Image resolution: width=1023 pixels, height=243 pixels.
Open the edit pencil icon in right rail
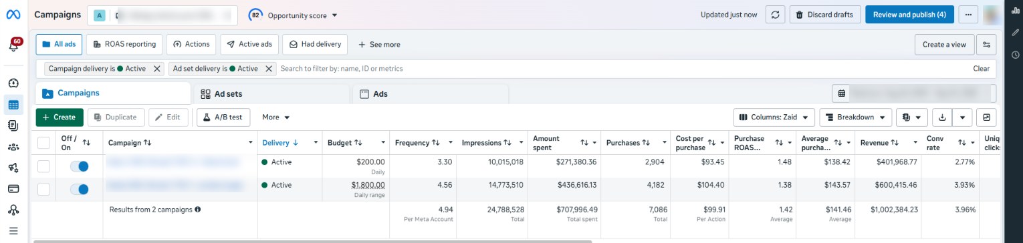tap(1016, 32)
